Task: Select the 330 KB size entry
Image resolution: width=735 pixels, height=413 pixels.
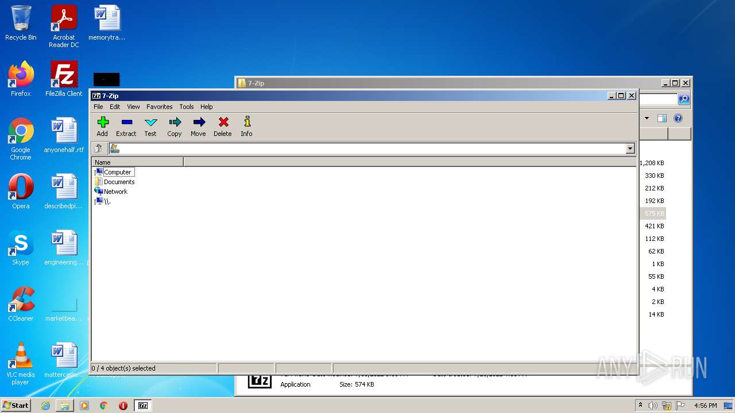Action: point(654,176)
